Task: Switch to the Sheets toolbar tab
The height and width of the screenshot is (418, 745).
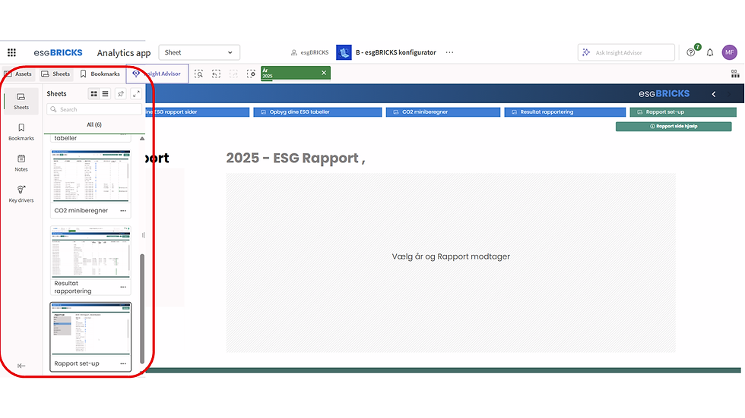Action: click(55, 74)
